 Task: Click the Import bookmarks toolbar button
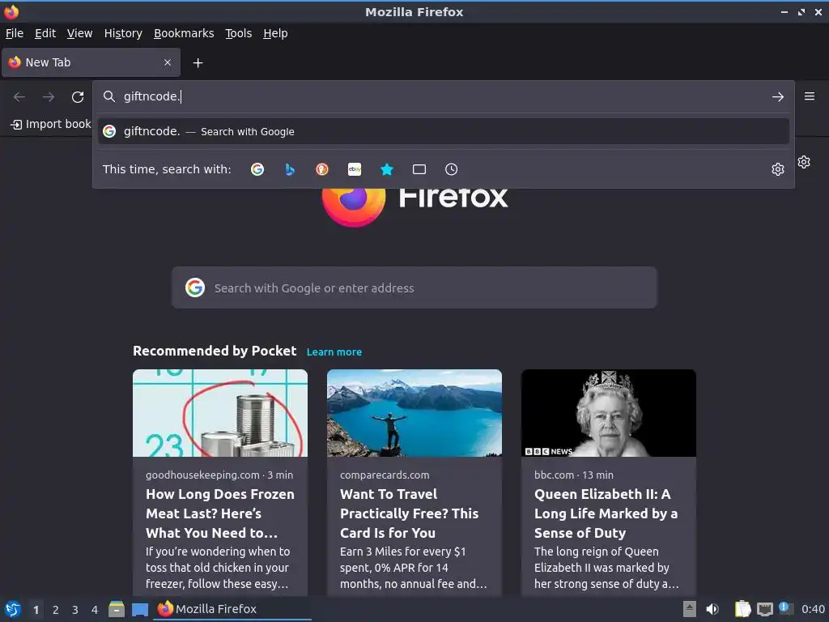pos(51,124)
